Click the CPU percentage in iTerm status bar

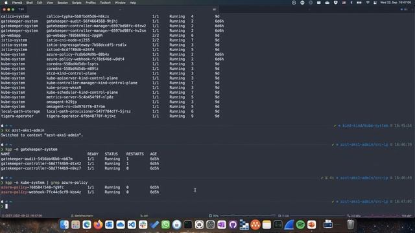[x=214, y=216]
